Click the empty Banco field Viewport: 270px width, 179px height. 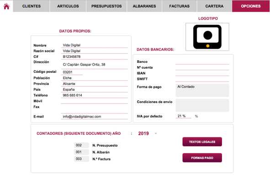pos(202,62)
